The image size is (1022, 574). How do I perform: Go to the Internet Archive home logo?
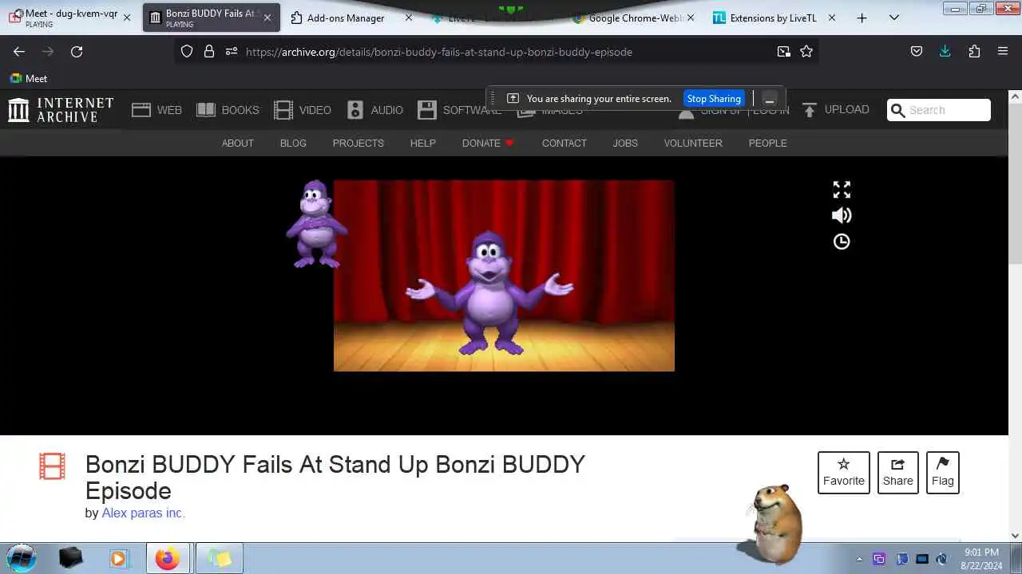(x=61, y=110)
